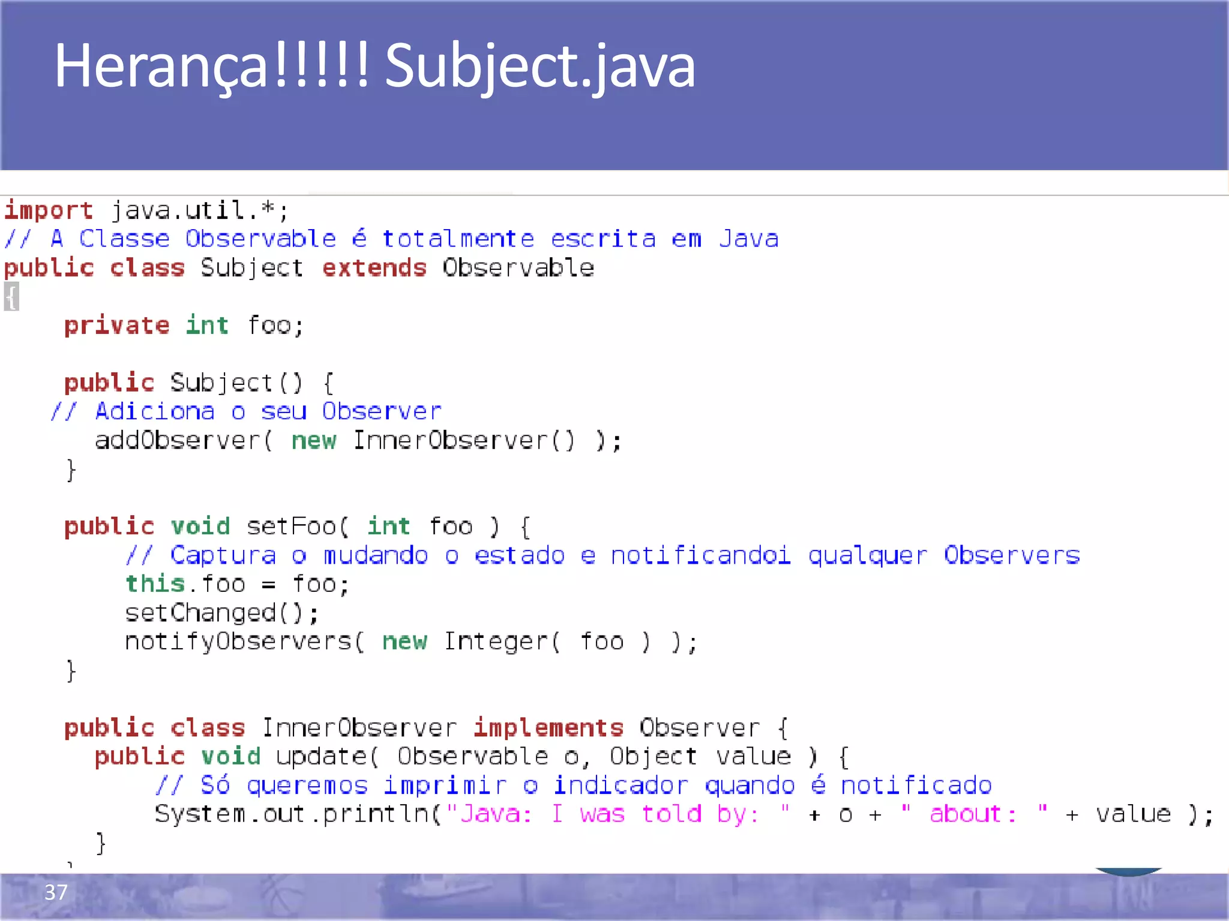Click the 'addObserver( new InnerObserver() );' line

click(358, 440)
